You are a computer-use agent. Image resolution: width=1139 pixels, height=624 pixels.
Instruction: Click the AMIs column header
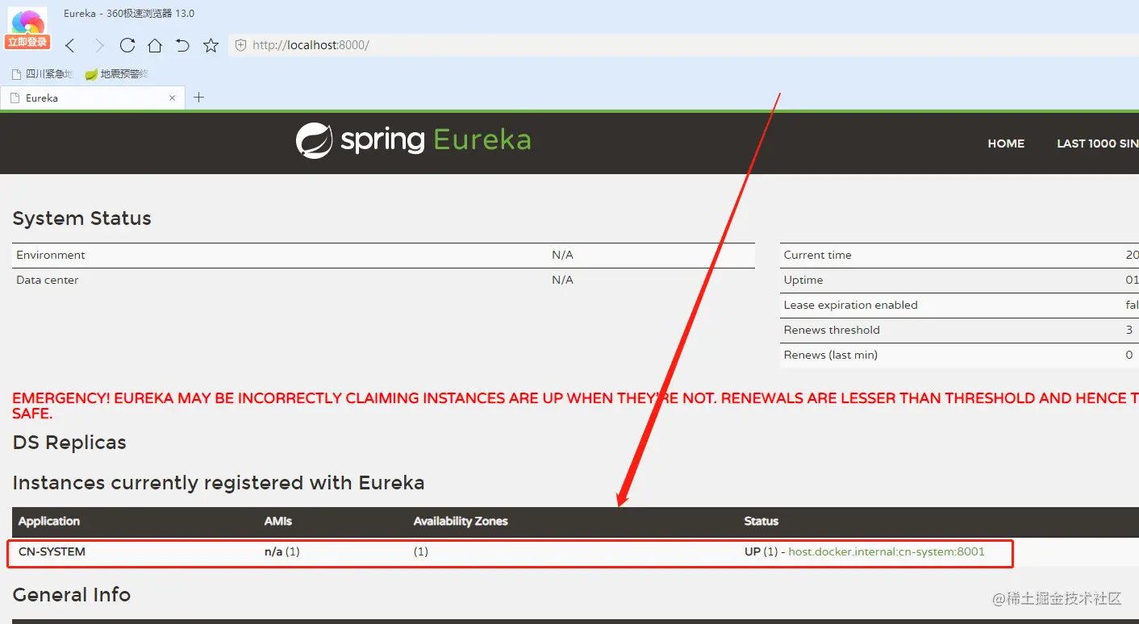[x=278, y=522]
